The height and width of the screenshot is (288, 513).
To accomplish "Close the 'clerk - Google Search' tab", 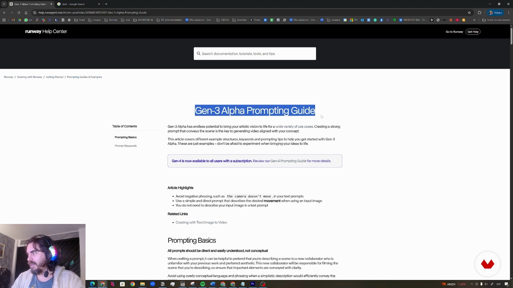I will pyautogui.click(x=99, y=4).
